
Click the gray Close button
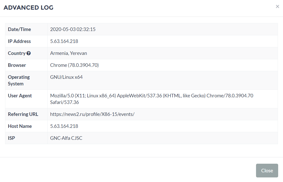tap(267, 171)
